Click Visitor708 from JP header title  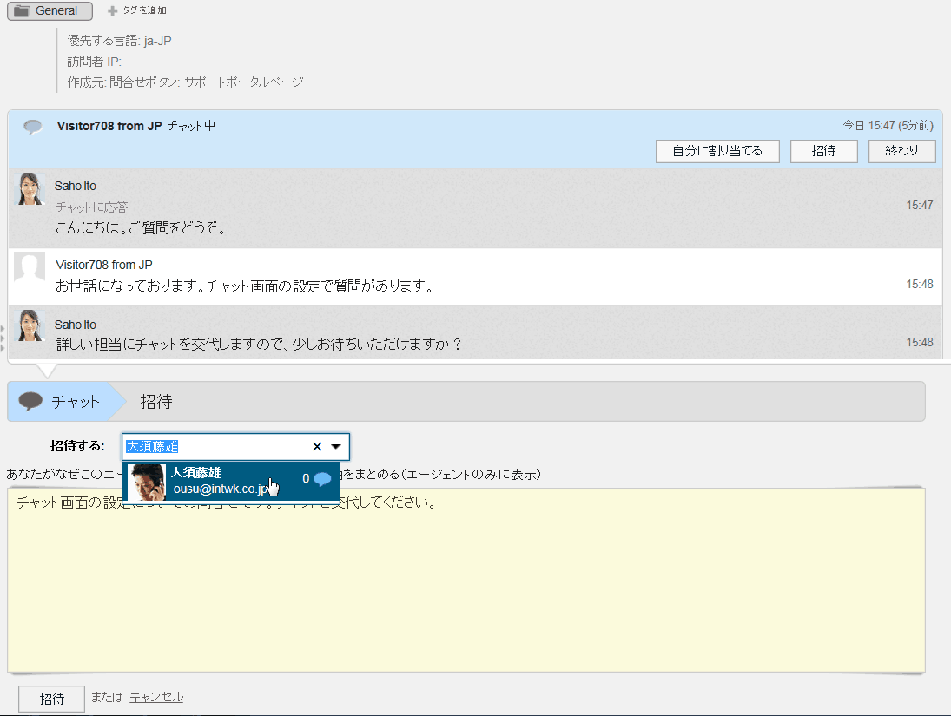pyautogui.click(x=109, y=126)
